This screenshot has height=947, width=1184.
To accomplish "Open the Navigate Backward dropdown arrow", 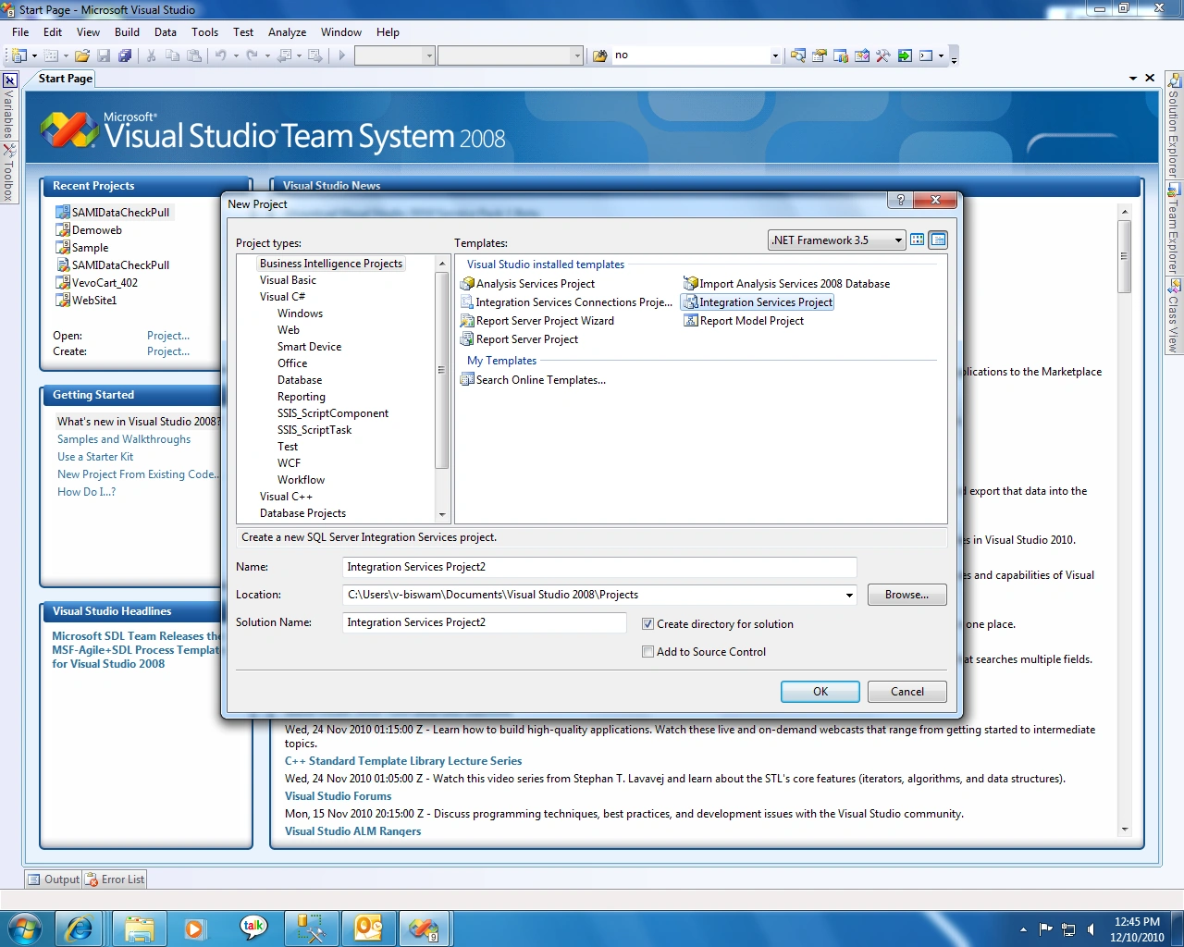I will pyautogui.click(x=299, y=55).
